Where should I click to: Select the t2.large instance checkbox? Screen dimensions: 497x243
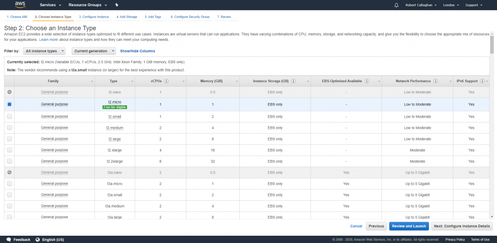pos(10,139)
